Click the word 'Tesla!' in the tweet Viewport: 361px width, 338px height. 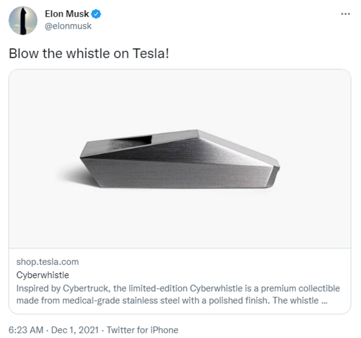[151, 53]
